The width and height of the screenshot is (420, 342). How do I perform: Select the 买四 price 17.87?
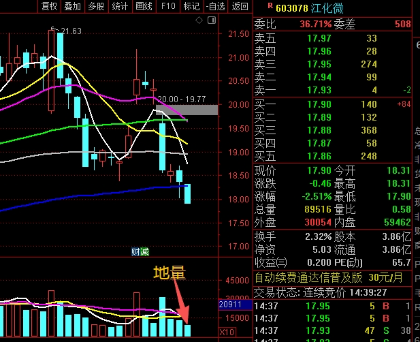pos(319,143)
